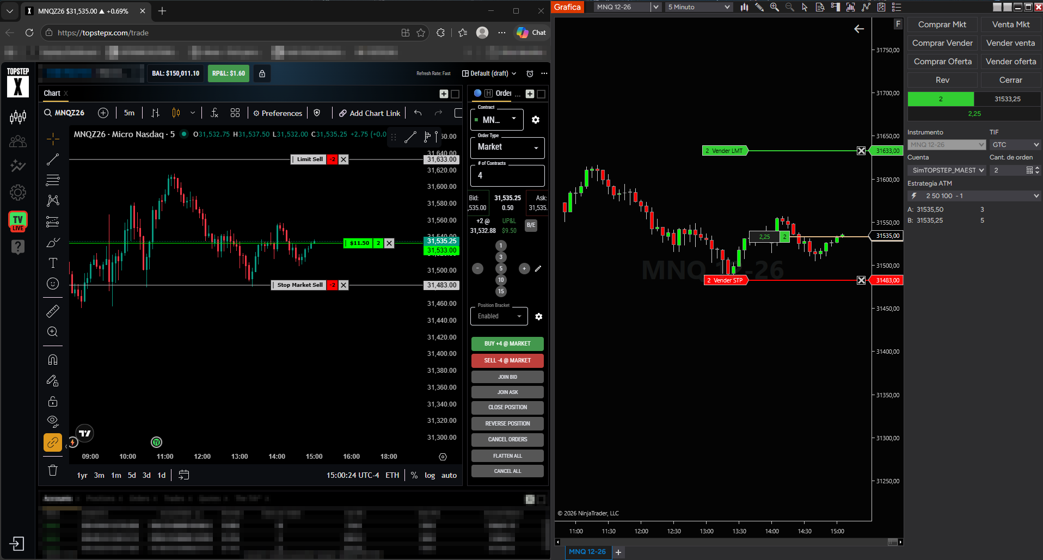This screenshot has height=560, width=1043.
Task: Select the MNQ 12-26 bottom tab
Action: tap(587, 552)
